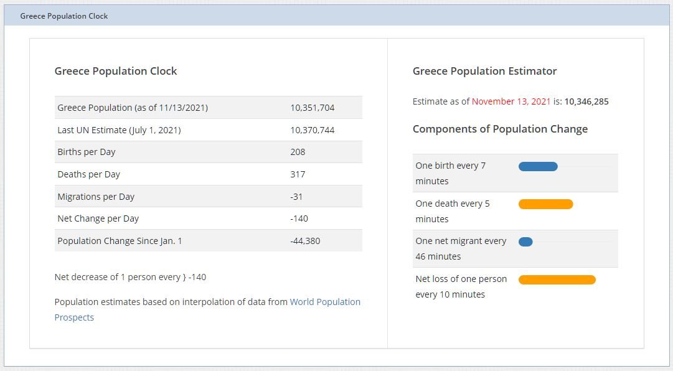
Task: Click the Components of Population Change heading
Action: pos(500,129)
